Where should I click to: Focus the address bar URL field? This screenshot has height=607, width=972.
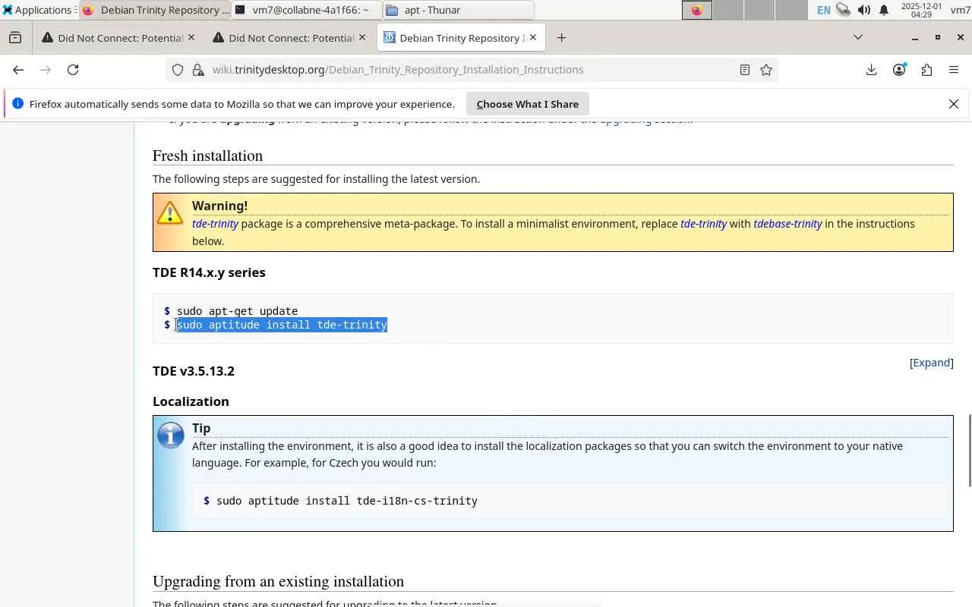click(471, 70)
